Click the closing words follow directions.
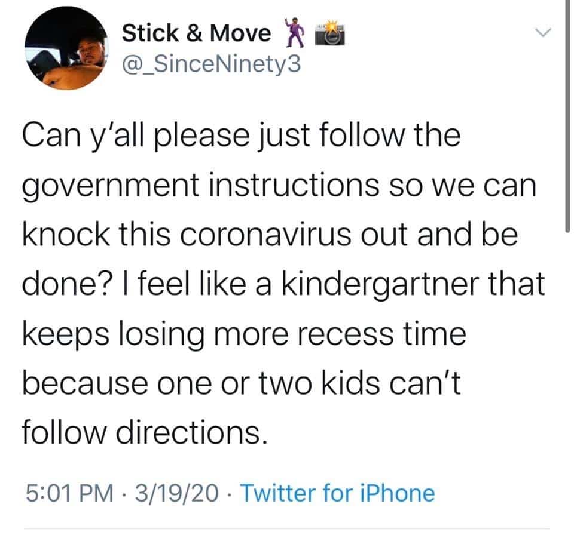 [145, 433]
